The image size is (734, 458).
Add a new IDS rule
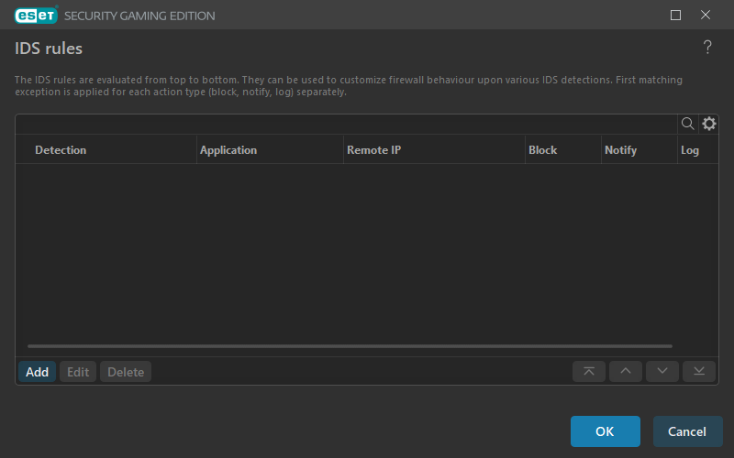coord(37,372)
